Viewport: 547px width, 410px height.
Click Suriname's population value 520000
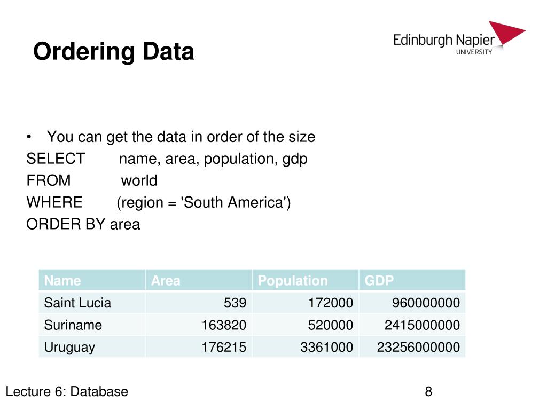pos(330,325)
